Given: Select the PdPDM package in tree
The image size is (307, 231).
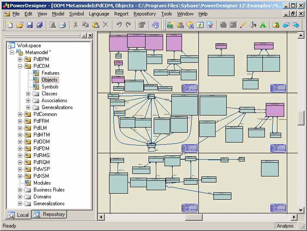Looking at the screenshot, I should point(41,149).
